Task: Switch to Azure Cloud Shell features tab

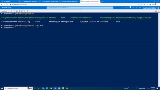Action: [x=70, y=1]
